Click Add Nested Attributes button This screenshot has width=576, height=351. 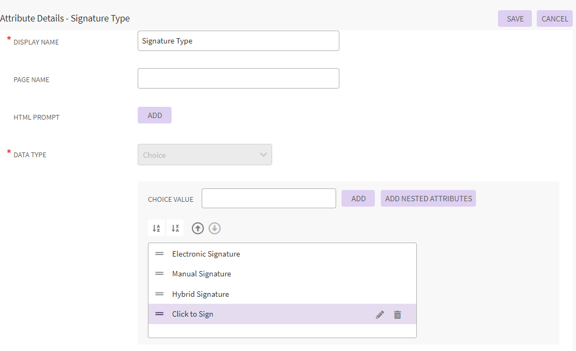pyautogui.click(x=428, y=199)
